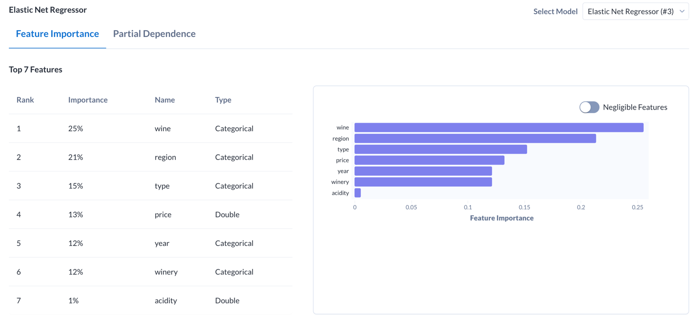Open the Elastic Net Regressor model dropdown
This screenshot has width=698, height=318.
click(635, 11)
